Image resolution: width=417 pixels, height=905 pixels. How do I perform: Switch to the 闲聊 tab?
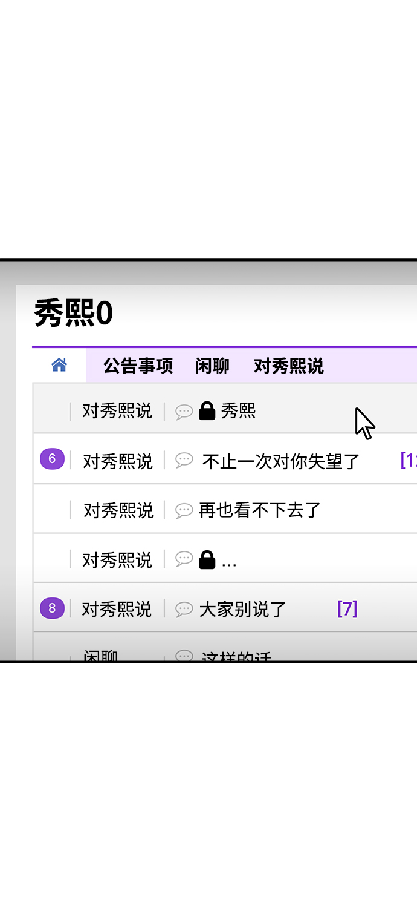tap(212, 366)
